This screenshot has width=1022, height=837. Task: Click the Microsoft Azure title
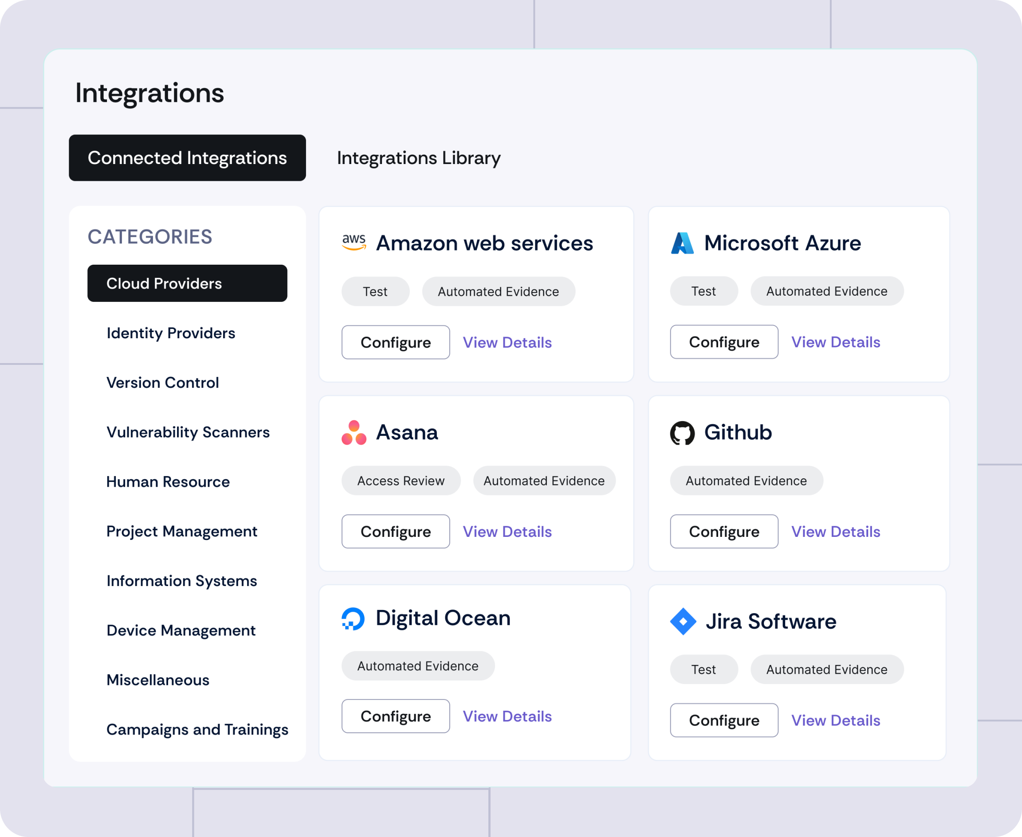[x=782, y=243]
